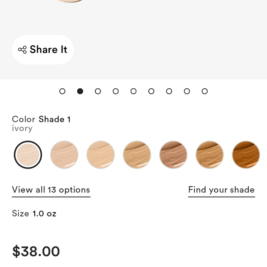Jump to the third image via carousel dot
267x267 pixels.
click(98, 91)
